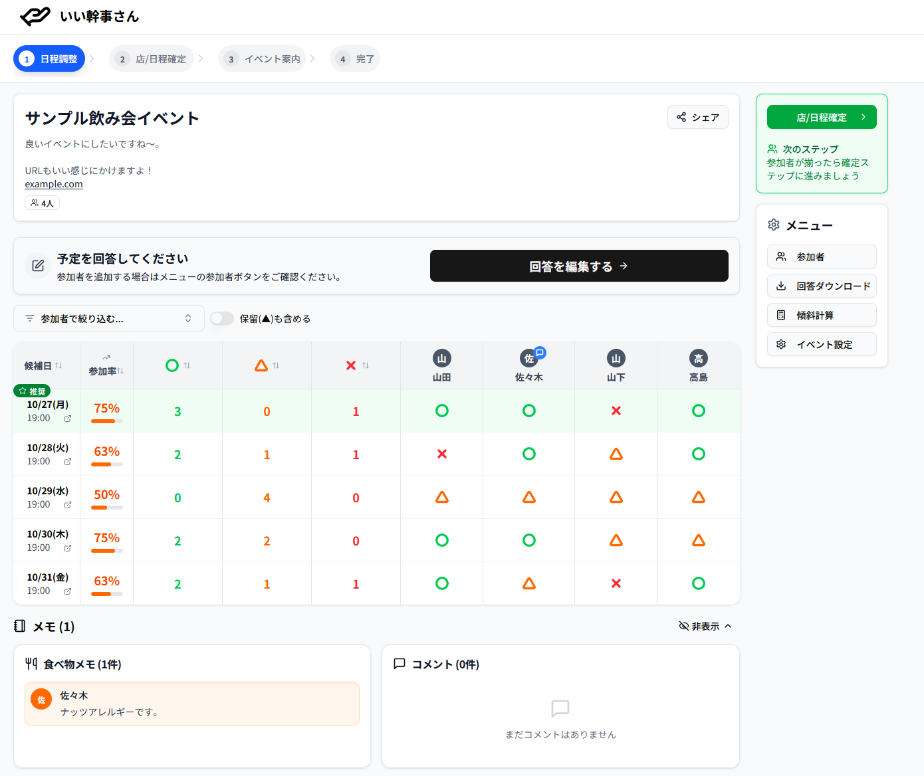This screenshot has height=776, width=924.
Task: Sort the 候補日 column
Action: 43,366
